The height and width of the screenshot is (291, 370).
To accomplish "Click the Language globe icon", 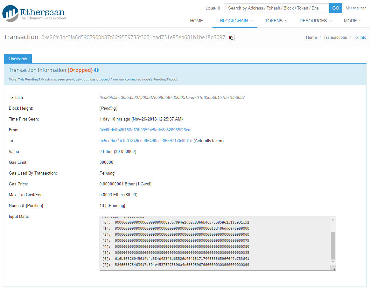I will [x=348, y=8].
